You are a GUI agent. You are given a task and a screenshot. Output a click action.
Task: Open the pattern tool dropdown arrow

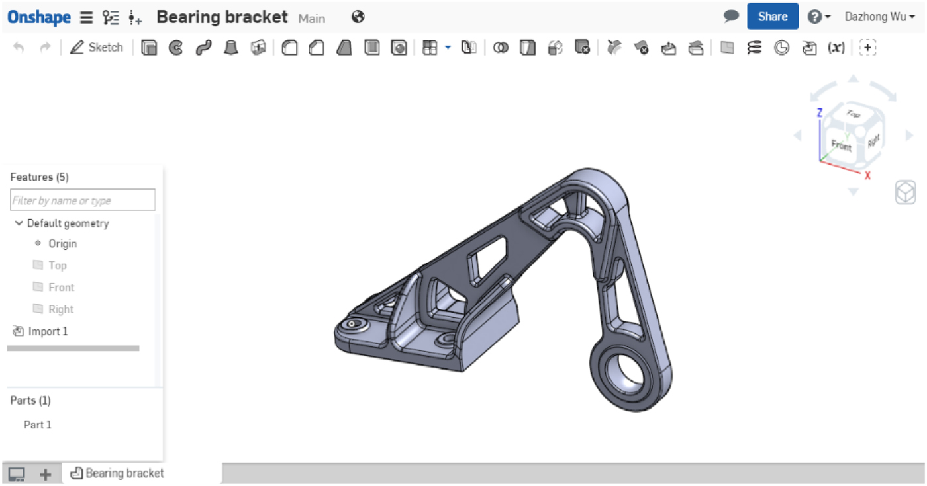click(x=448, y=48)
